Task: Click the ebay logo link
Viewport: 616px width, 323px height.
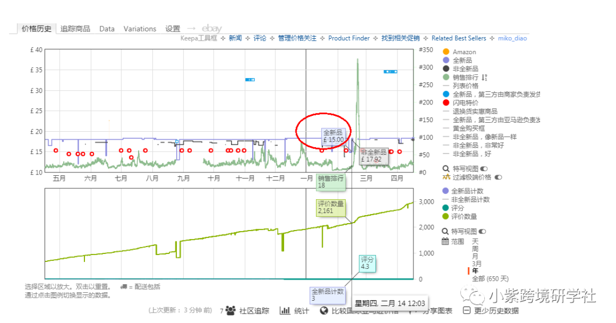Action: click(x=212, y=29)
